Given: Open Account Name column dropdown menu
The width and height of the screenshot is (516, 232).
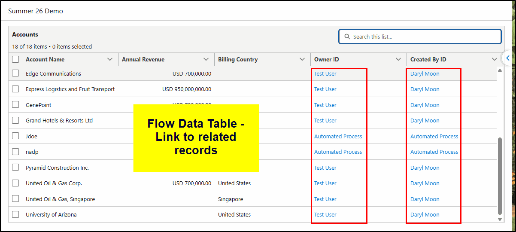Looking at the screenshot, I should click(110, 59).
